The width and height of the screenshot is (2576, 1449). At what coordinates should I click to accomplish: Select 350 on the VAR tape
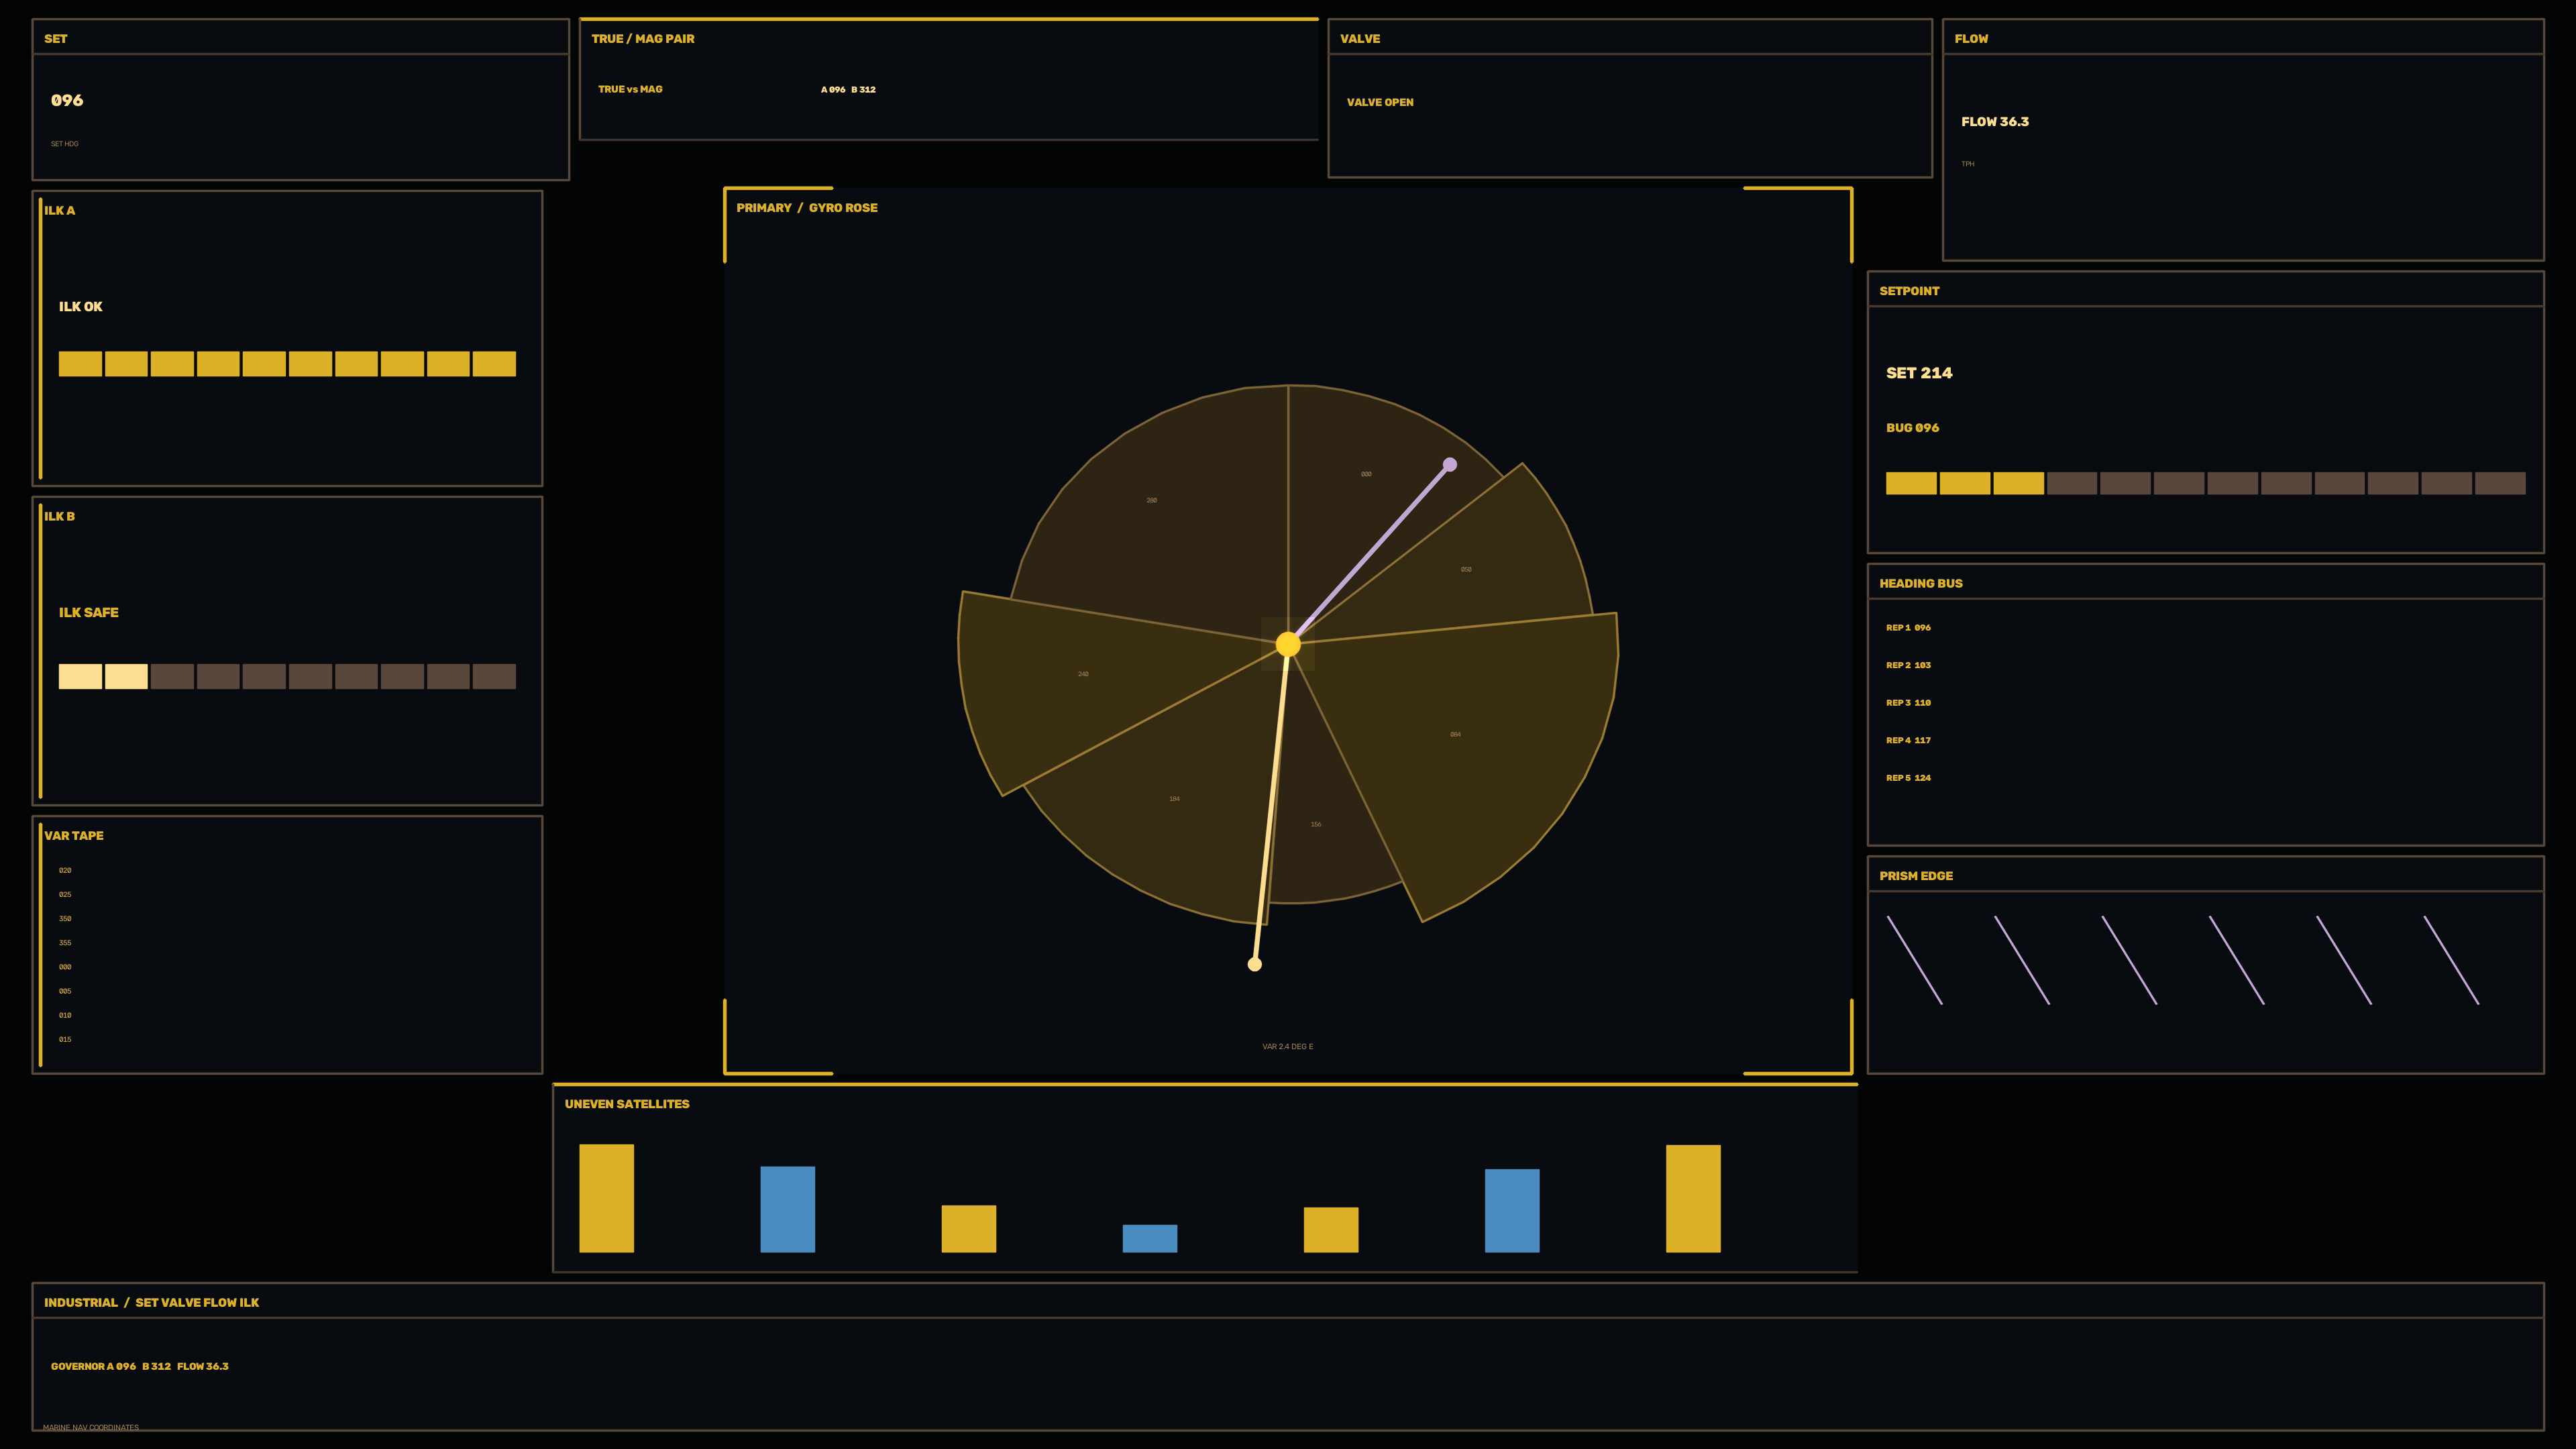pos(65,919)
